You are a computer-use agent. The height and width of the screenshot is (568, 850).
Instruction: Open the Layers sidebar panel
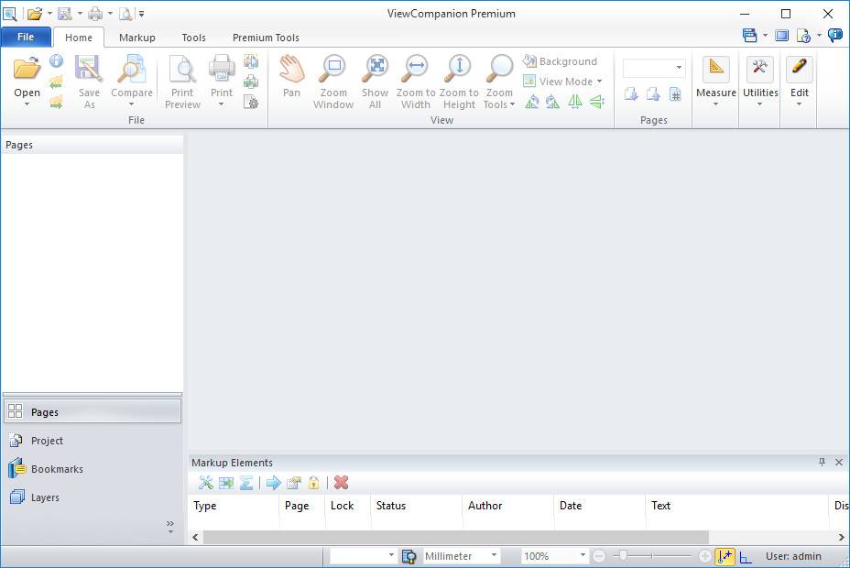(44, 497)
